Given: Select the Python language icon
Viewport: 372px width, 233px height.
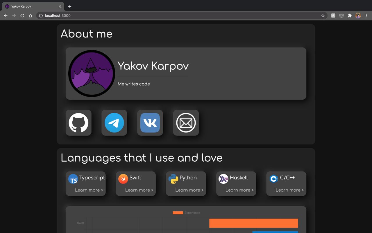Looking at the screenshot, I should [174, 179].
